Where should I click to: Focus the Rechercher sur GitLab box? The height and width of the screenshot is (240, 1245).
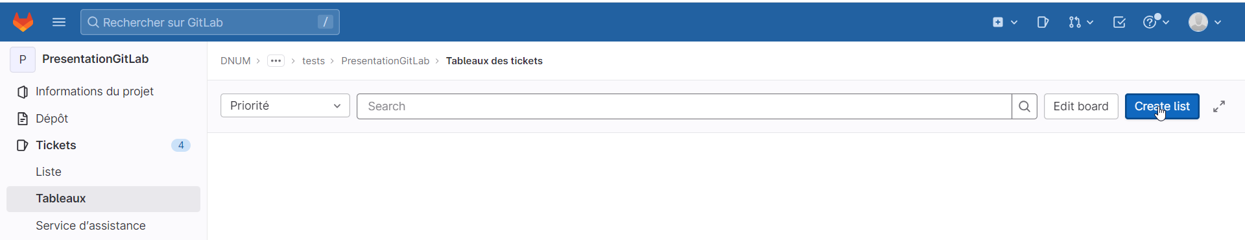pyautogui.click(x=210, y=22)
